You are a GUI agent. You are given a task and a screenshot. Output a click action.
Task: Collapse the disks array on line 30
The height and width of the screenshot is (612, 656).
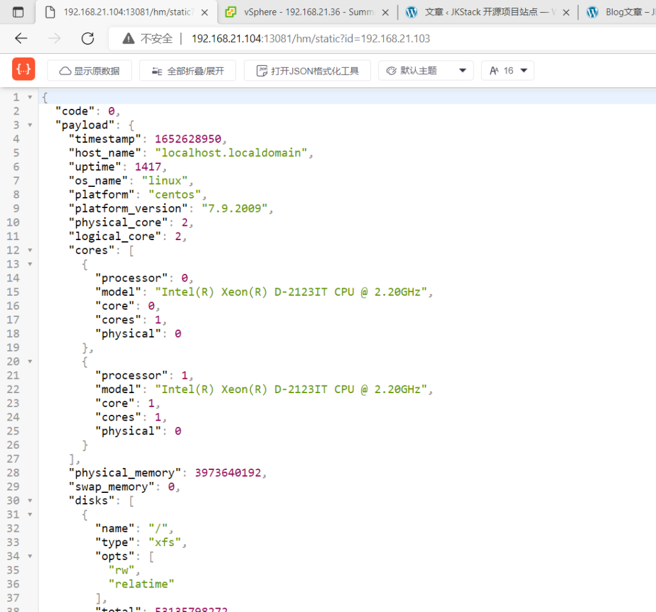click(29, 501)
